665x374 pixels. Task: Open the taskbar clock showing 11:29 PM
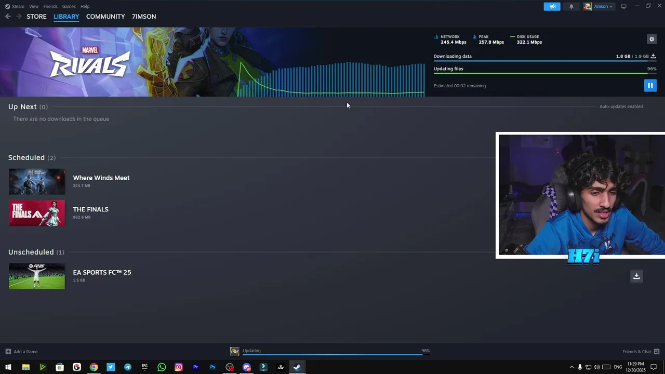coord(635,367)
